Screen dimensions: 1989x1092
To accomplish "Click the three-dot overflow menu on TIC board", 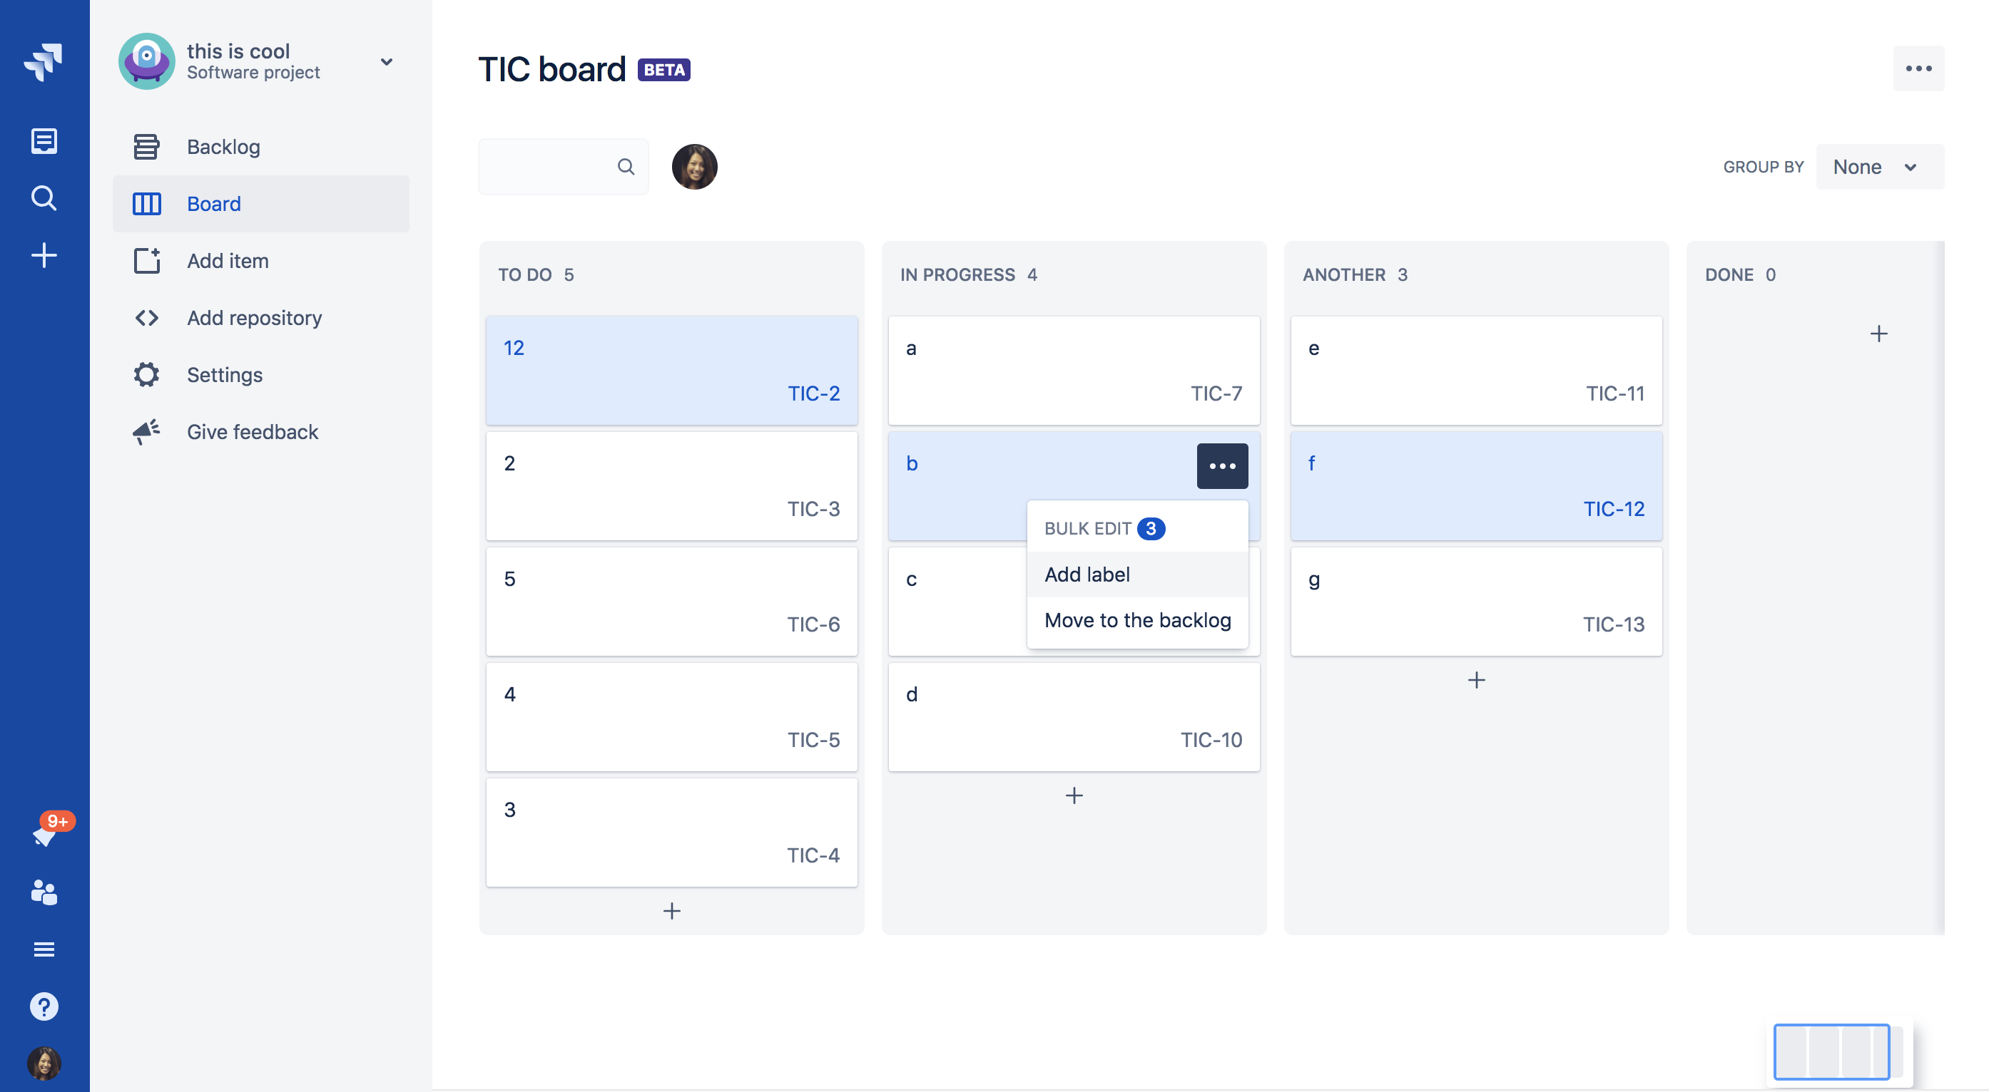I will (x=1918, y=67).
